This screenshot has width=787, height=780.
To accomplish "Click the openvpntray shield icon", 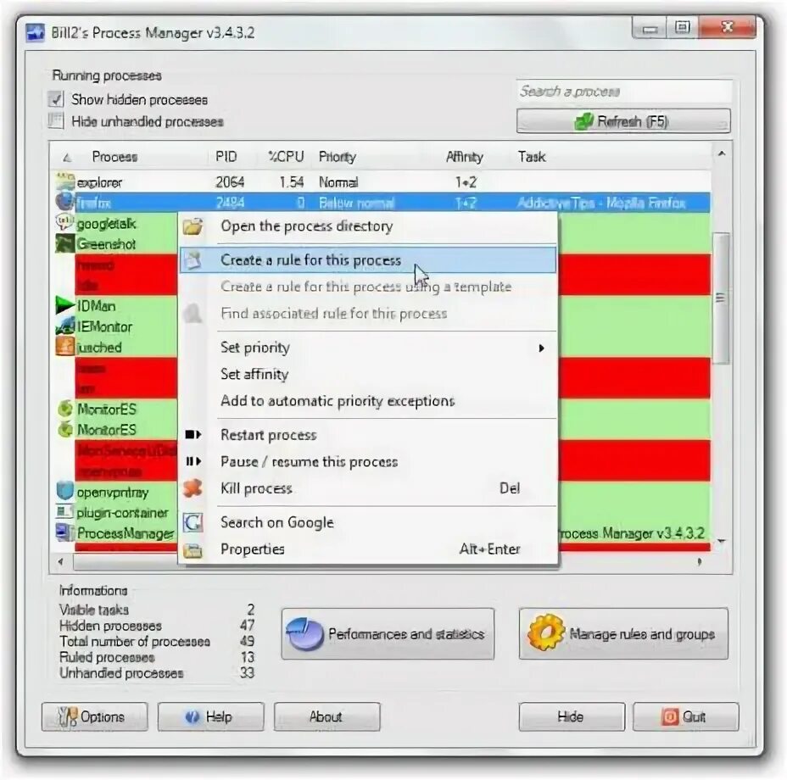I will [x=65, y=492].
